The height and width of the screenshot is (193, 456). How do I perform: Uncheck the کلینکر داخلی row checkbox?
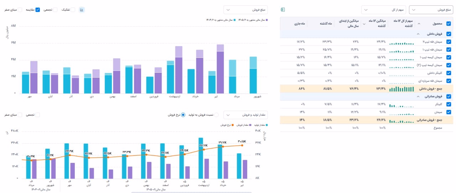(x=448, y=73)
